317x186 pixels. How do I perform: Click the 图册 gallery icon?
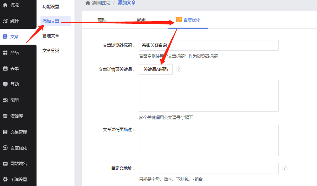click(x=5, y=100)
